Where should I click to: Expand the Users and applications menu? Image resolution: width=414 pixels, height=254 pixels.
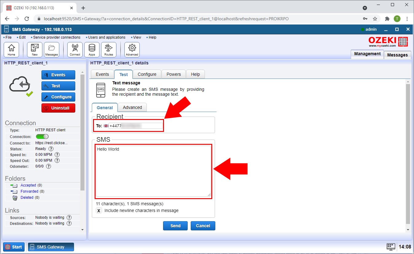tap(107, 37)
